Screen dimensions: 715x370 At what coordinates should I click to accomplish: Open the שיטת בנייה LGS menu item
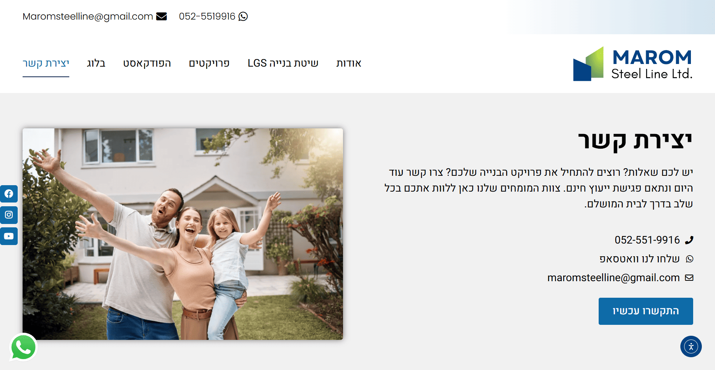click(x=283, y=63)
